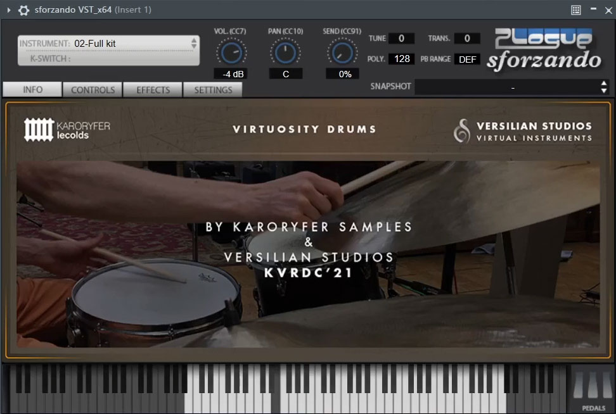Switch to the SETTINGS tab
Viewport: 616px width, 414px height.
point(212,90)
